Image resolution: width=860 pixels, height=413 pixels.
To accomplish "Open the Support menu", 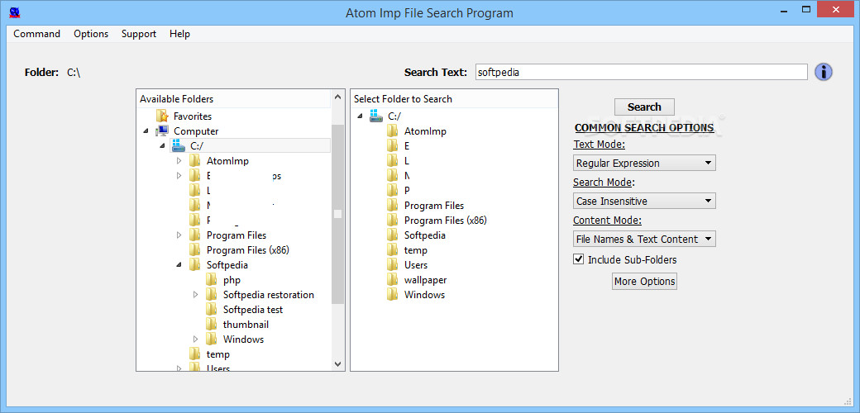I will coord(139,34).
